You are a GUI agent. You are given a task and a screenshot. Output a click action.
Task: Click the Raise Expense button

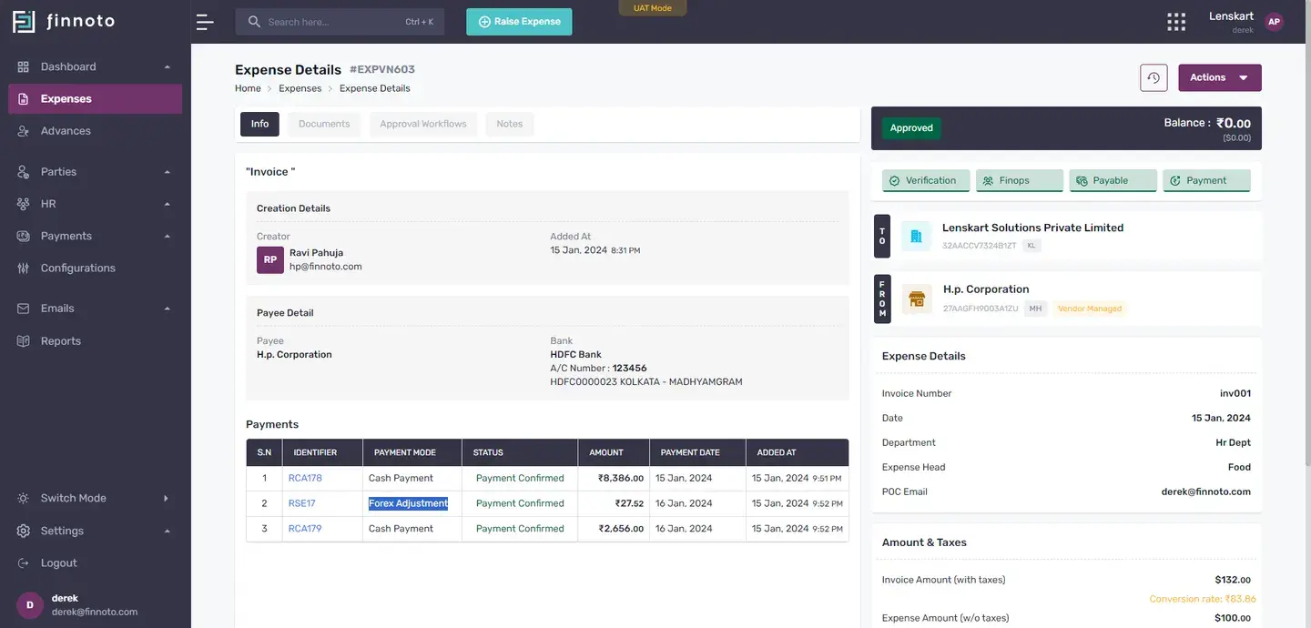click(519, 22)
